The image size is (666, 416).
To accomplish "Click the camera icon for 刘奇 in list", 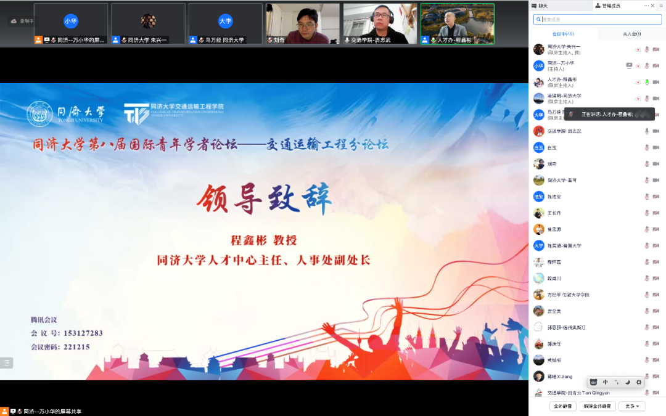I will point(656,164).
